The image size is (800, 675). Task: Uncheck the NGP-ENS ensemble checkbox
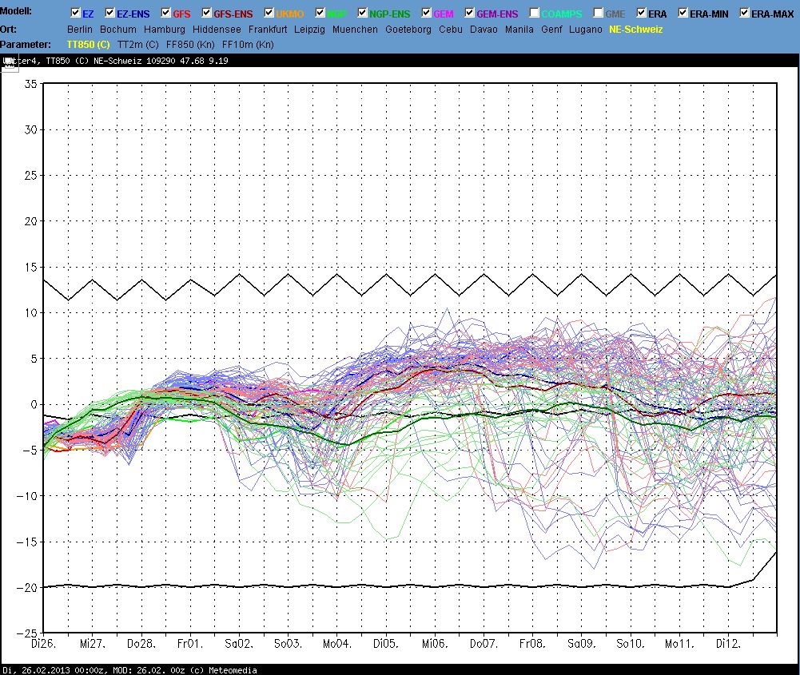(362, 14)
